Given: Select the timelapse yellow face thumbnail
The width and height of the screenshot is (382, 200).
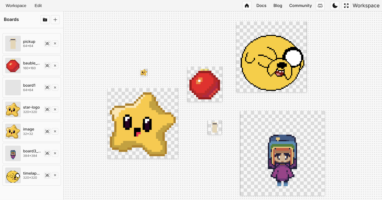Looking at the screenshot, I should (13, 175).
